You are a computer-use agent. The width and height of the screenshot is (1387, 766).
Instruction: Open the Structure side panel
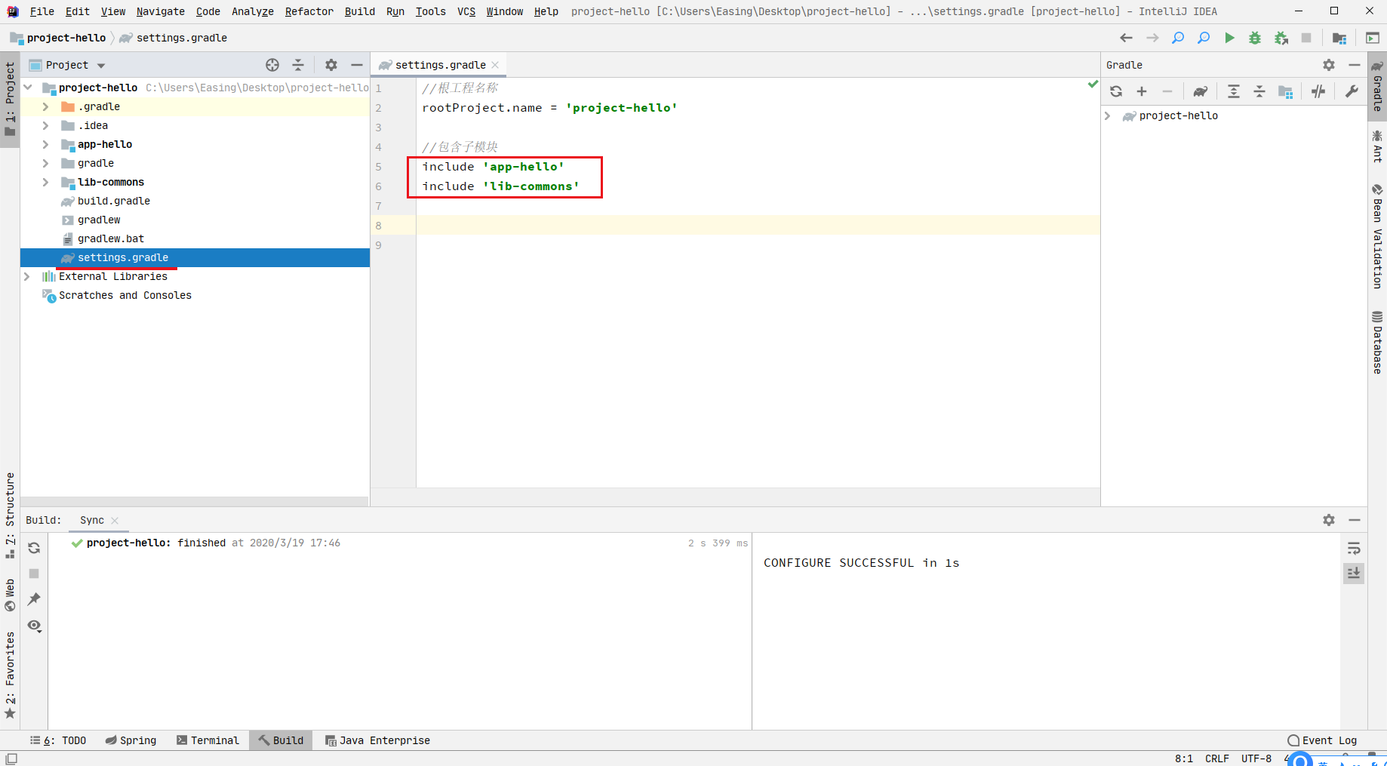click(x=10, y=515)
